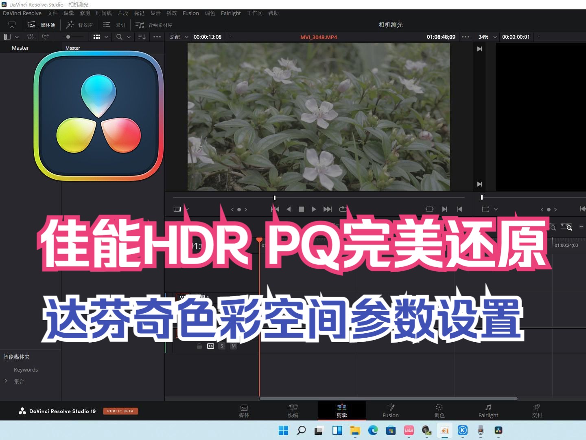This screenshot has height=440, width=586.
Task: Select the Master bin in sidebar
Action: click(x=20, y=48)
